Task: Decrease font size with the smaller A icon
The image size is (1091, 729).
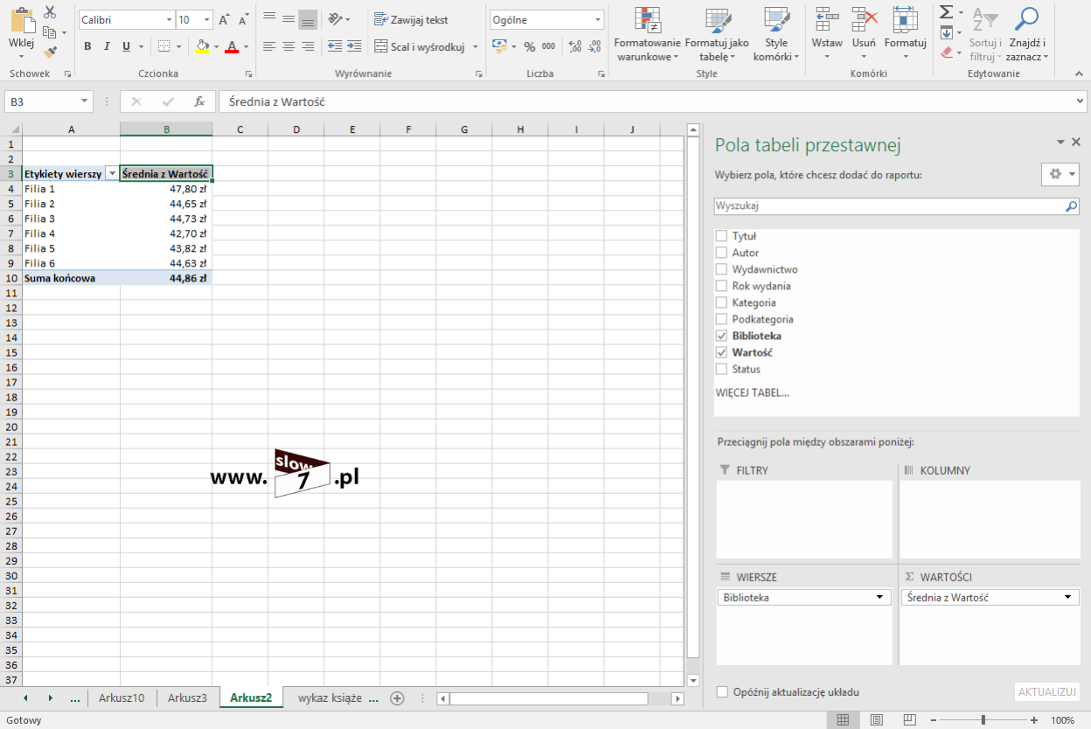Action: click(242, 19)
